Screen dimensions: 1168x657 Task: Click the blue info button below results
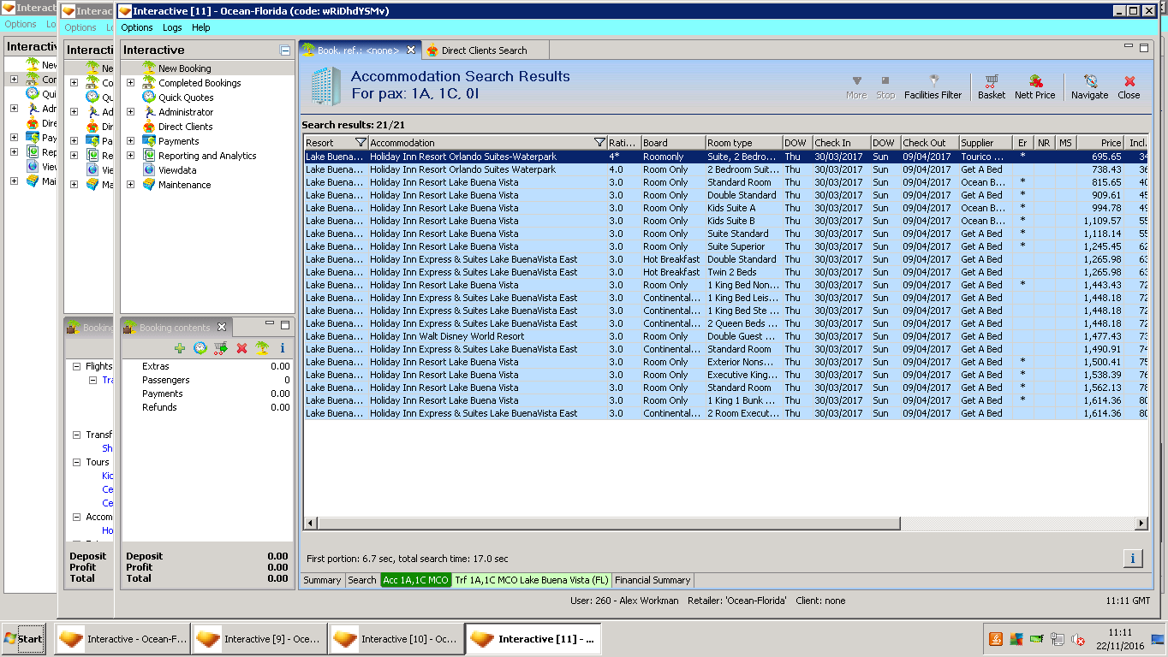[1133, 559]
